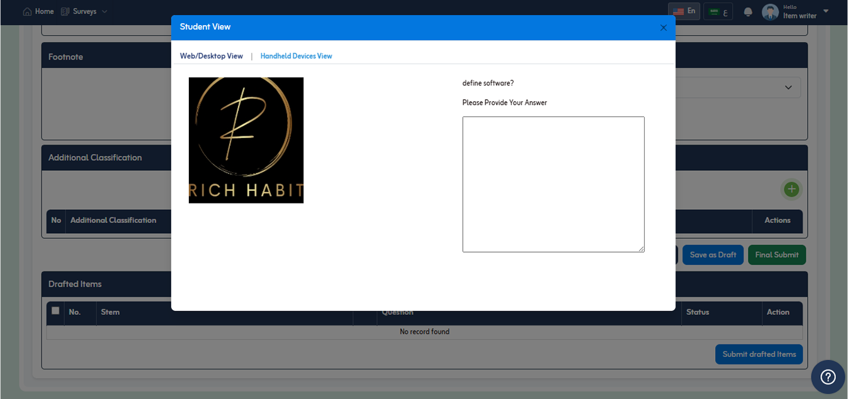
Task: Expand the Item writer profile menu
Action: coord(825,11)
